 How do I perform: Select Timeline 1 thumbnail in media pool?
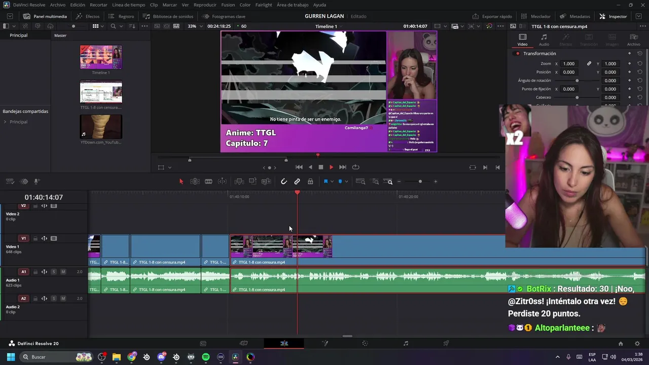tap(101, 57)
